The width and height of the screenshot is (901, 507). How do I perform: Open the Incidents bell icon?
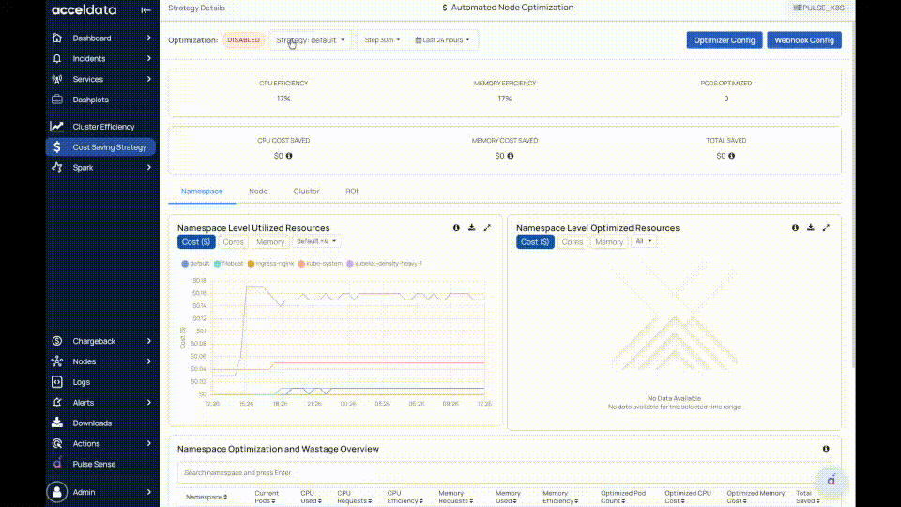point(57,58)
